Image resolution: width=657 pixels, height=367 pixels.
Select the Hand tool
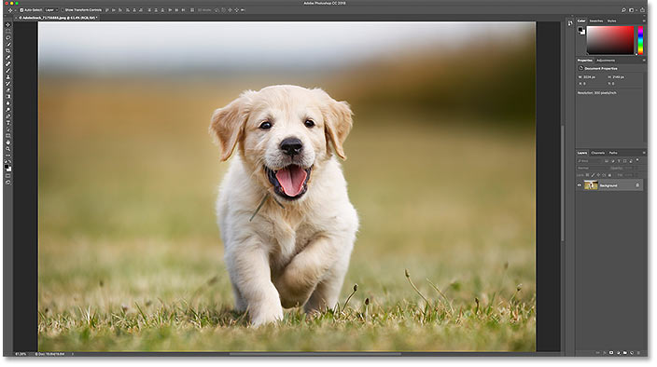8,143
